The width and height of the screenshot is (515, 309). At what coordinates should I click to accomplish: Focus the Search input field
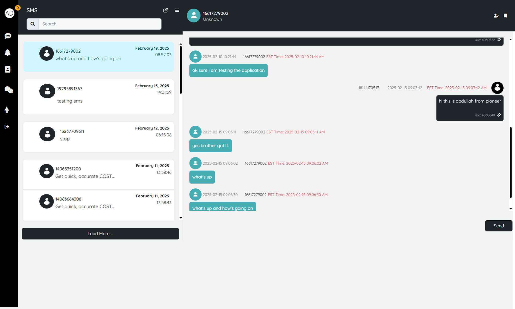pyautogui.click(x=100, y=24)
